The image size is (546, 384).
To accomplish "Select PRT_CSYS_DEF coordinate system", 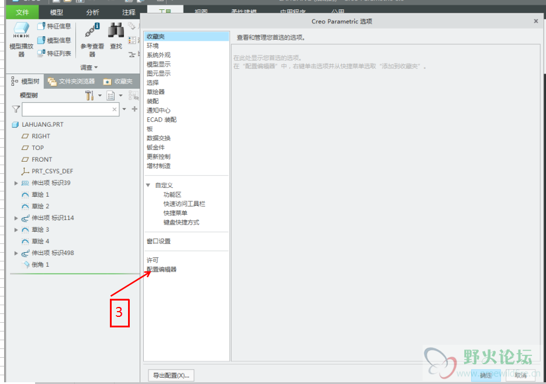I will tap(47, 171).
